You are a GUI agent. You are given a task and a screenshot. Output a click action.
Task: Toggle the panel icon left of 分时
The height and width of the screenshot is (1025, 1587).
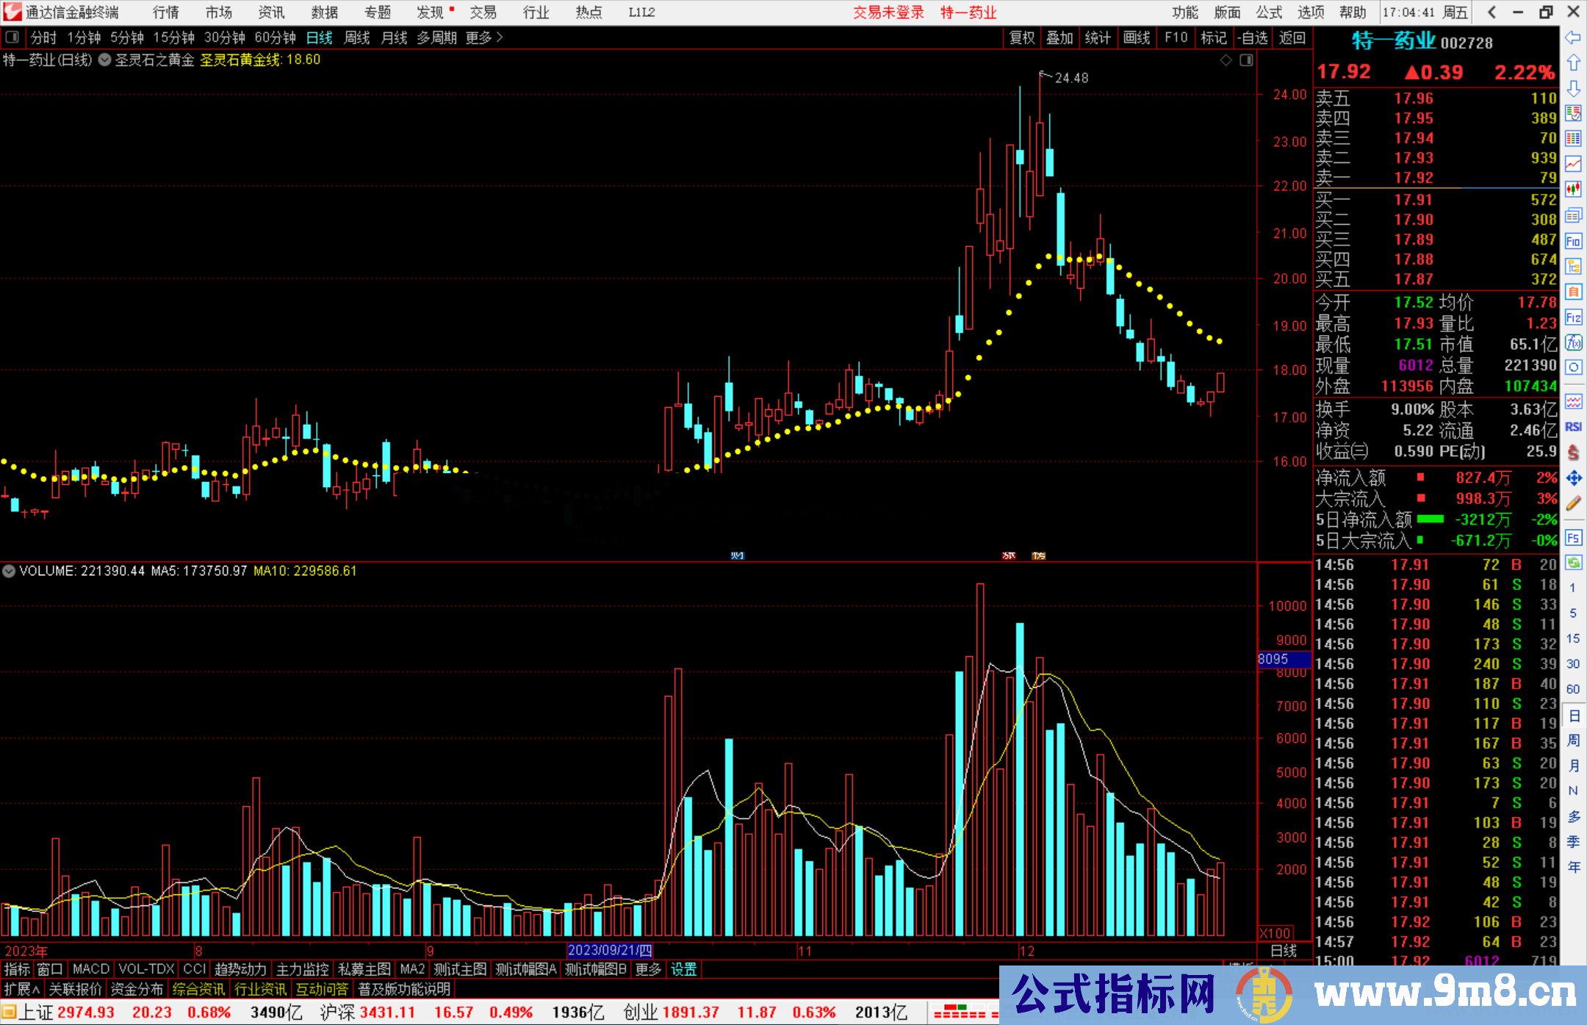[x=12, y=37]
